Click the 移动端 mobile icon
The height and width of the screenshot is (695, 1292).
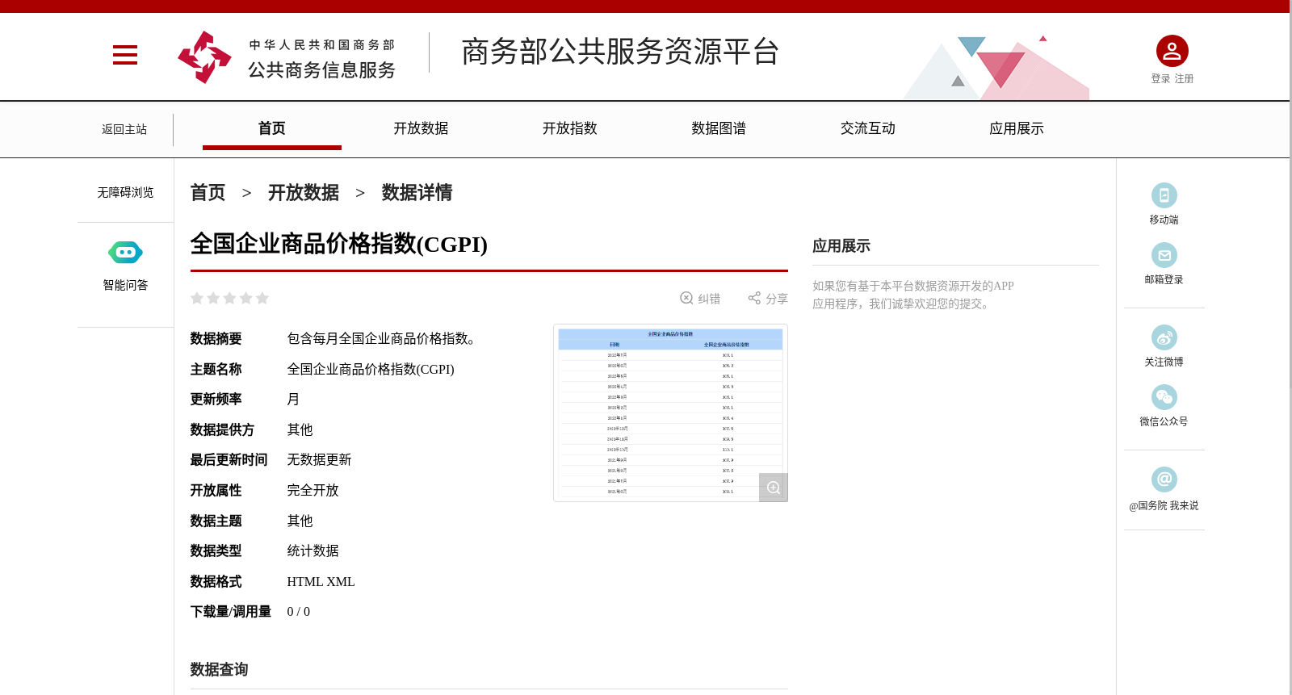click(1164, 195)
